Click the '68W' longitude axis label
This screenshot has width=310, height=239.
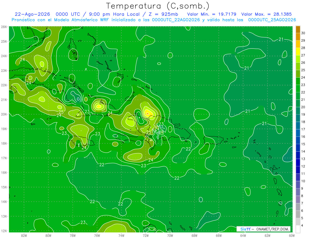point(195,235)
